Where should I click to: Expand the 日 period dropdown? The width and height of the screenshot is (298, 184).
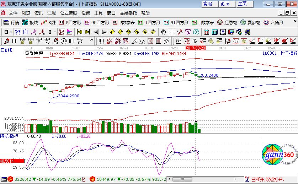coord(11,32)
